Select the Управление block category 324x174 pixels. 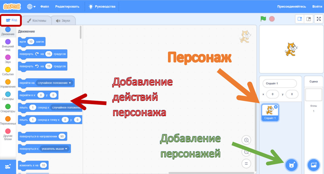coord(8,84)
